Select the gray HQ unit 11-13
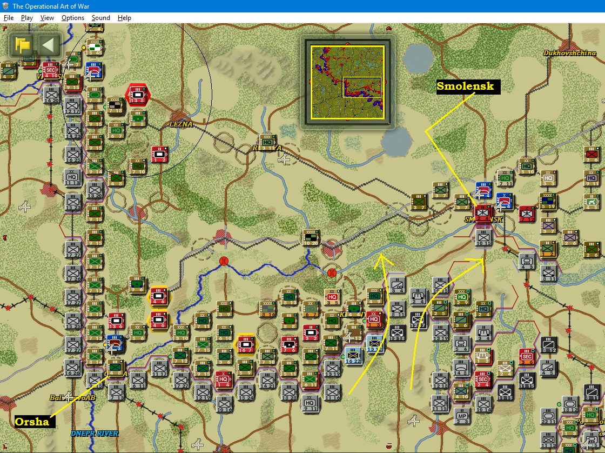The width and height of the screenshot is (605, 453). click(x=72, y=177)
